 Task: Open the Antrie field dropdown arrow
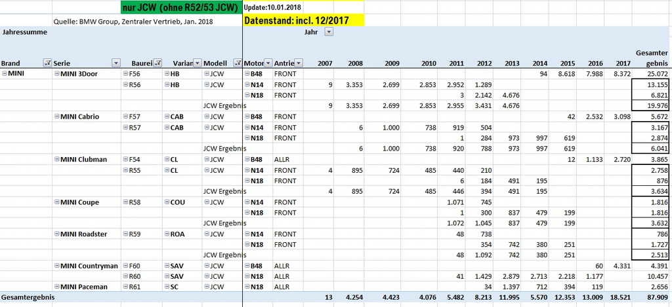299,63
